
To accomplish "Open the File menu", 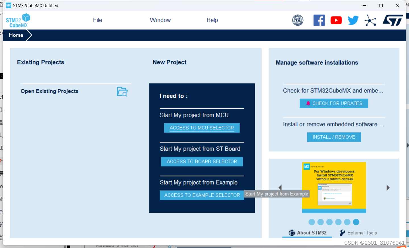I will 97,20.
